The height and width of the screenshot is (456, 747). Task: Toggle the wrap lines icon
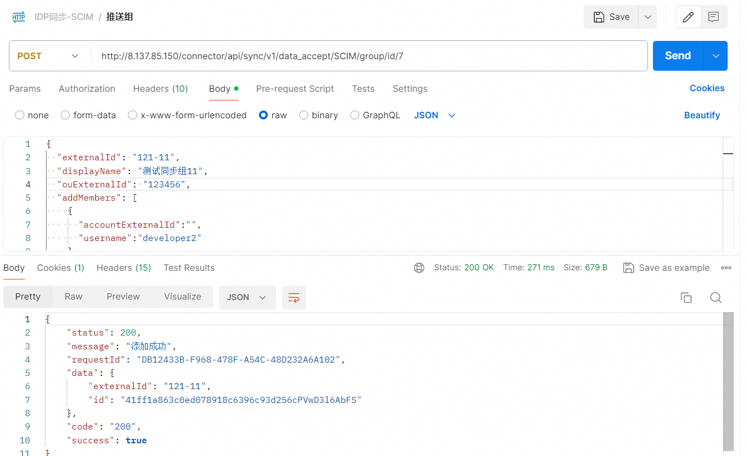pos(294,297)
